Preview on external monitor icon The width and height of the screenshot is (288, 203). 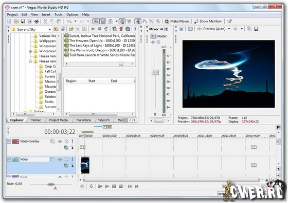tap(190, 29)
